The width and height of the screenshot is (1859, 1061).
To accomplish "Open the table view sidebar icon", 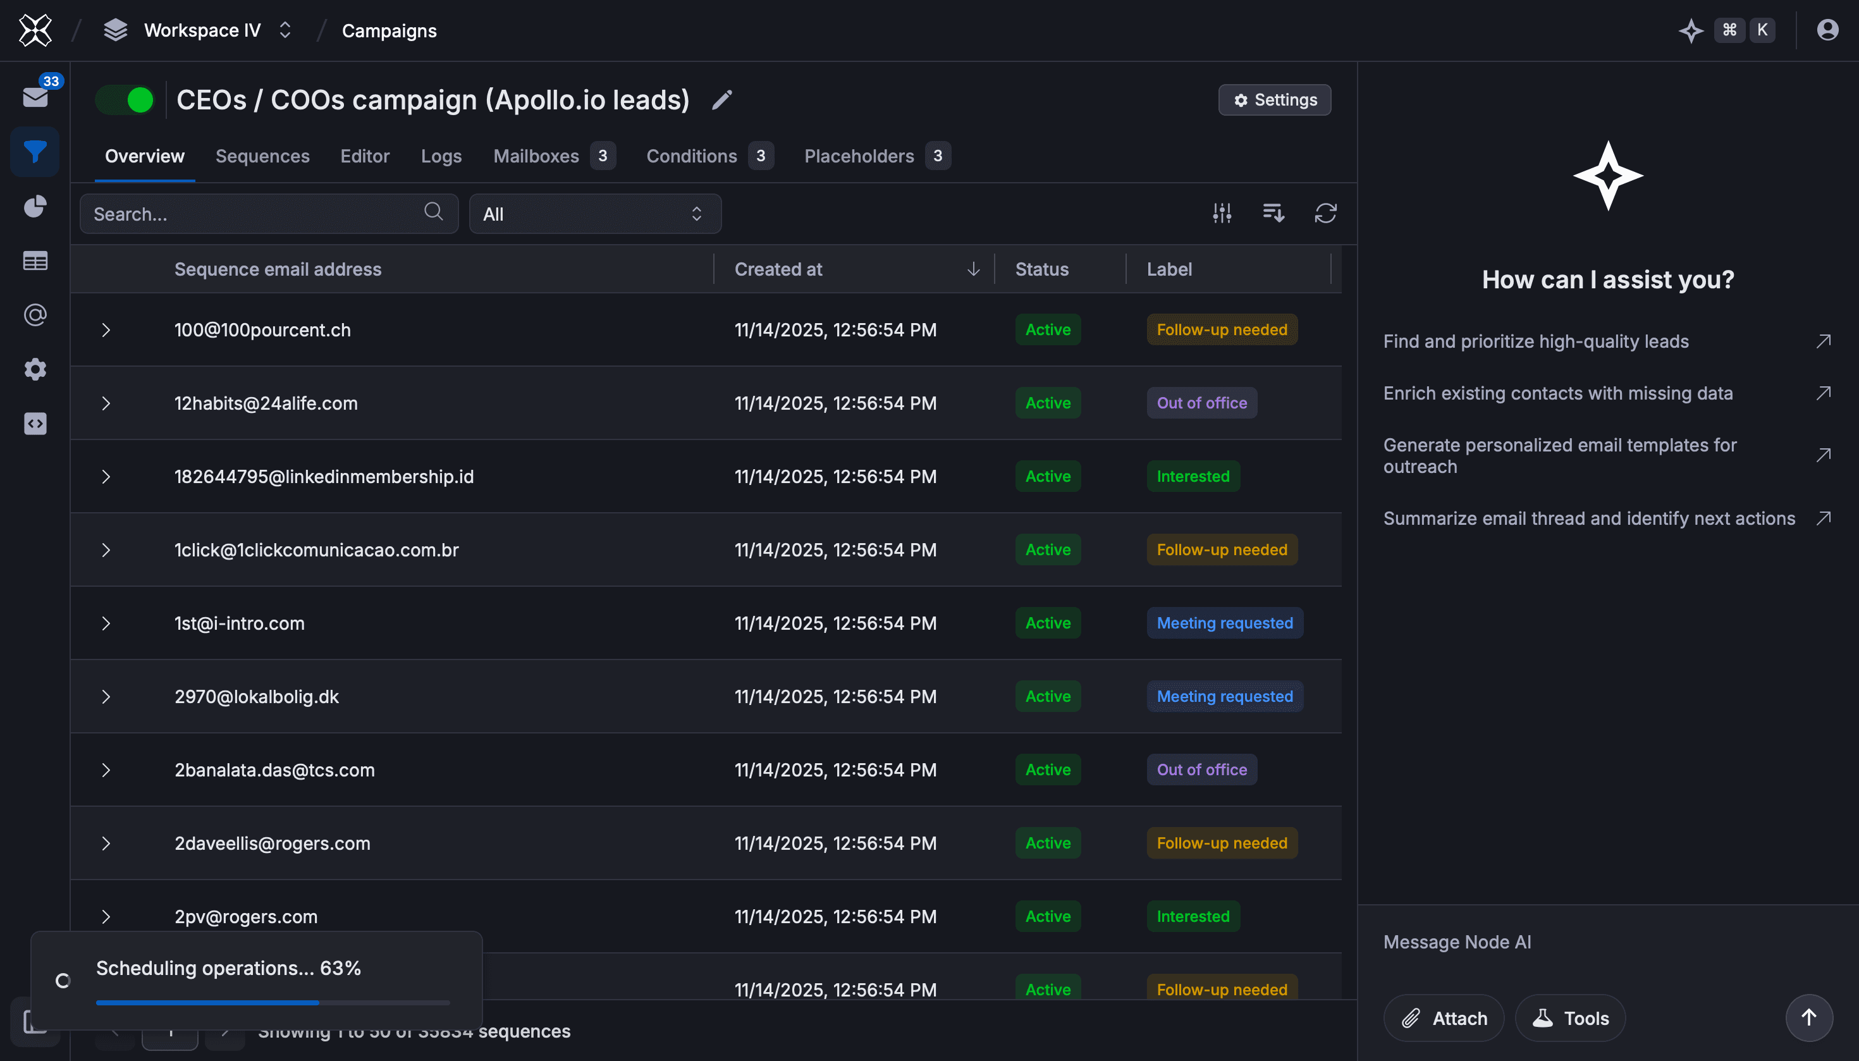I will [x=35, y=261].
